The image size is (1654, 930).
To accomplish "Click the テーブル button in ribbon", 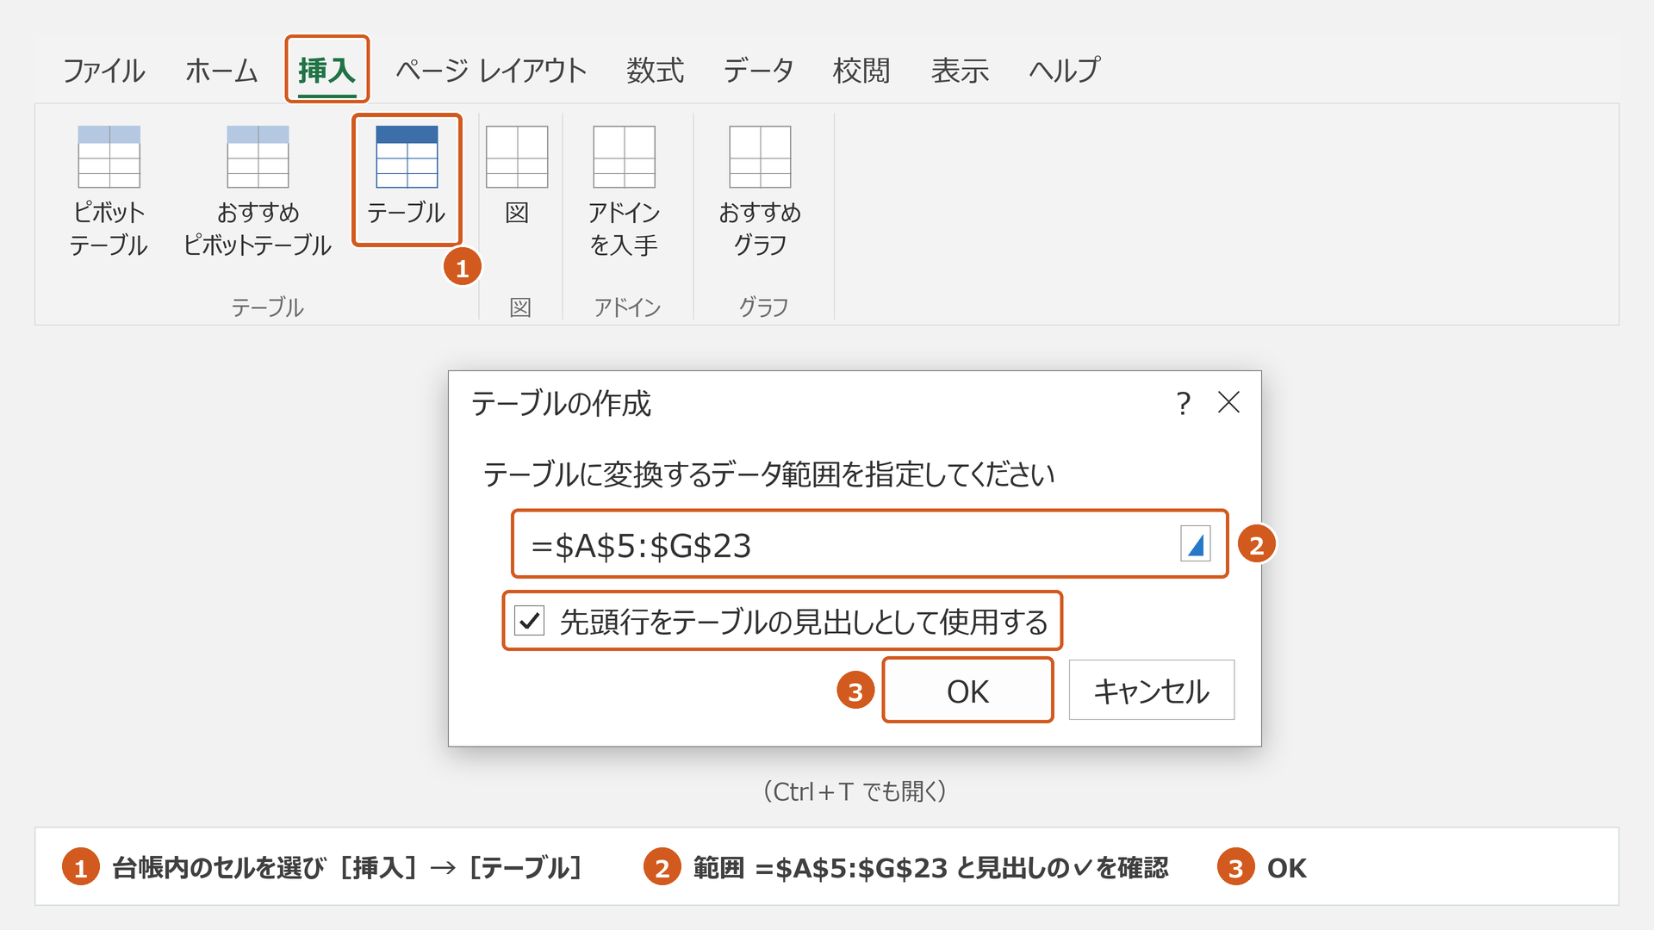I will [407, 179].
